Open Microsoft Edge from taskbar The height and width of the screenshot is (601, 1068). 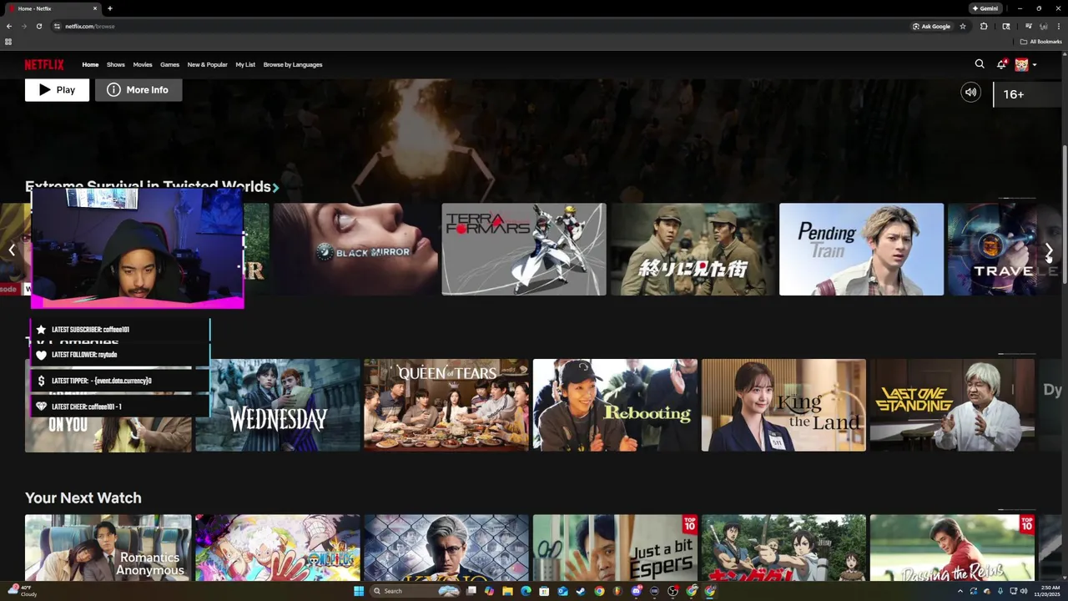coord(526,591)
